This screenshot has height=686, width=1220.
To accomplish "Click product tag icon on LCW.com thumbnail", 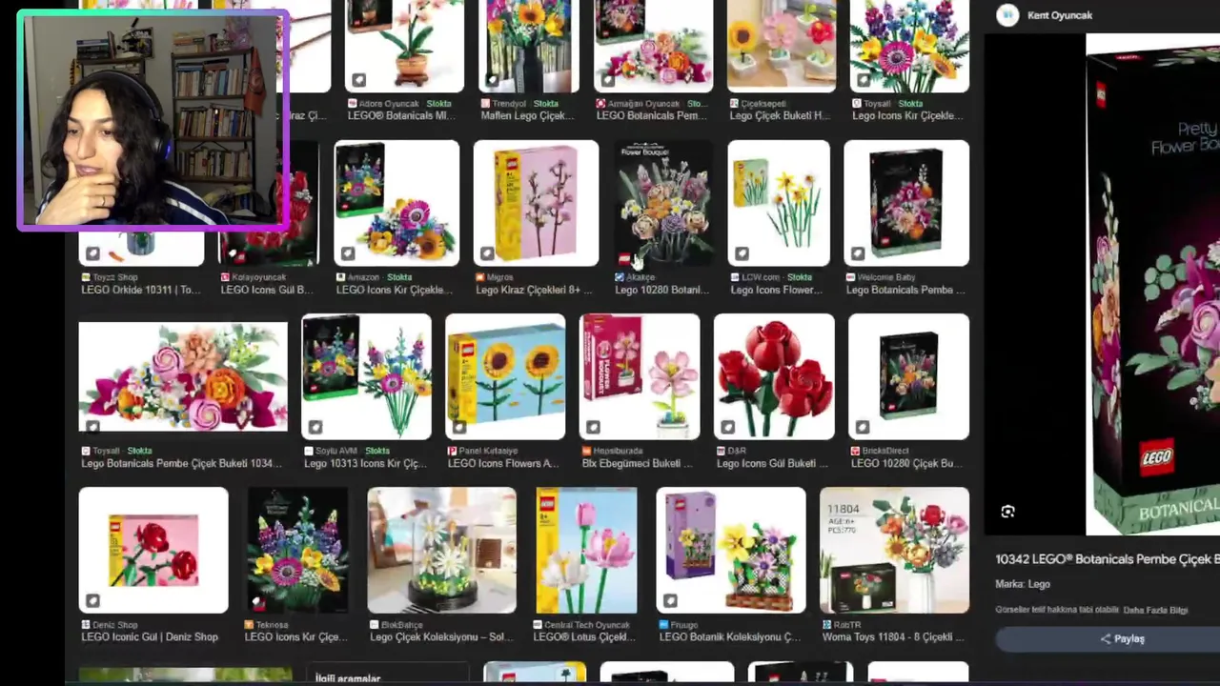I will pyautogui.click(x=742, y=253).
